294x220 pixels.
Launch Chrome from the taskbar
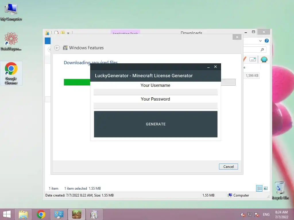click(x=41, y=214)
